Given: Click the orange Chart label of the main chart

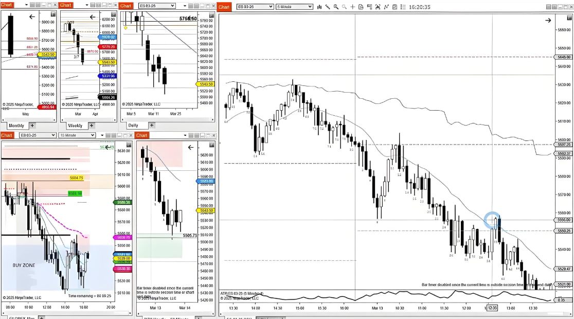Looking at the screenshot, I should pyautogui.click(x=224, y=7).
